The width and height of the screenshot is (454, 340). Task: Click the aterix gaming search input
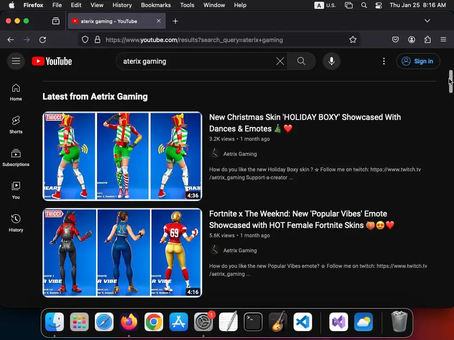[197, 61]
